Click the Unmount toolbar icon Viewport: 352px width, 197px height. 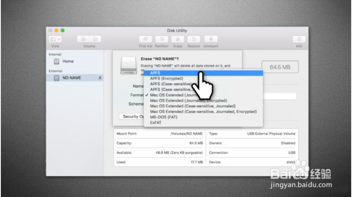tap(211, 39)
